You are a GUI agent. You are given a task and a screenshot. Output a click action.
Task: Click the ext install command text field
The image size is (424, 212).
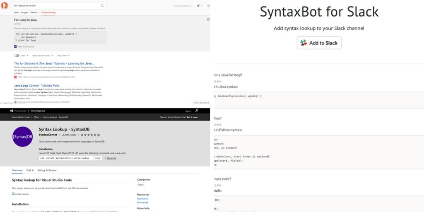click(x=66, y=158)
